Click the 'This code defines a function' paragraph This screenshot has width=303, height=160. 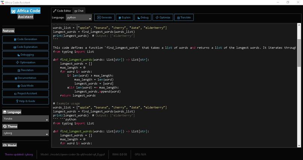[174, 47]
